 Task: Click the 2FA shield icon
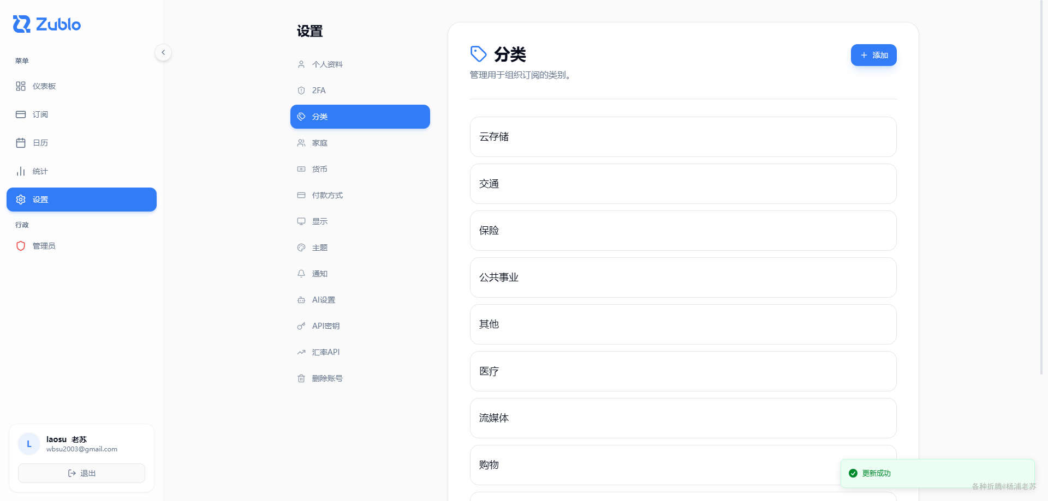pos(301,90)
